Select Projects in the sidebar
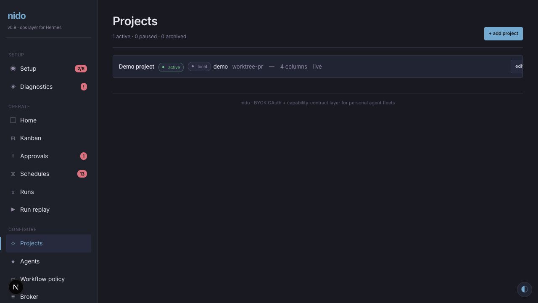 click(x=48, y=243)
